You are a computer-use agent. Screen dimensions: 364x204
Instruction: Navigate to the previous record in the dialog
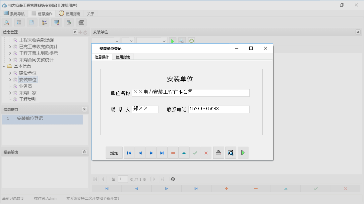pyautogui.click(x=140, y=153)
